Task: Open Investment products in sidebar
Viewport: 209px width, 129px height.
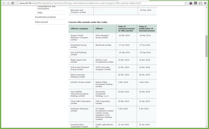Action: 45,17
